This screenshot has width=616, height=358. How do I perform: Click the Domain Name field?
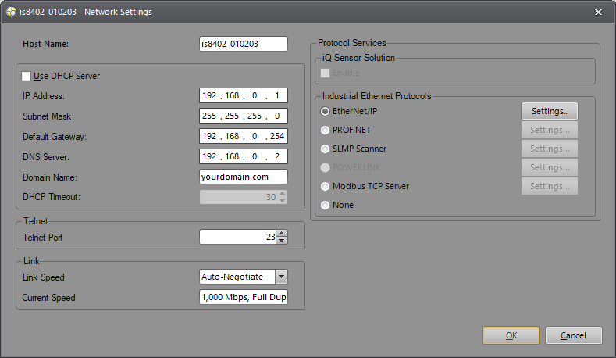pos(244,177)
